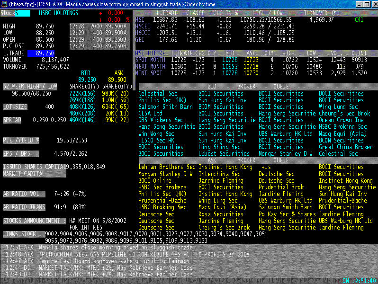Click ask broker BOCI Online

(x=155, y=181)
